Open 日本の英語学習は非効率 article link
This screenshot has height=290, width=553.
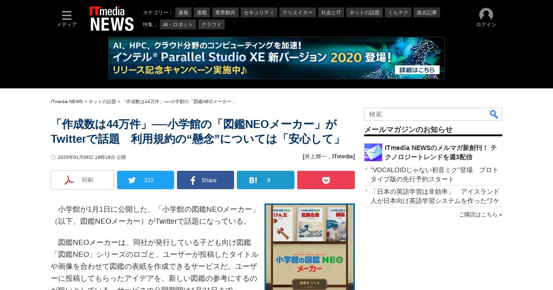(x=435, y=196)
